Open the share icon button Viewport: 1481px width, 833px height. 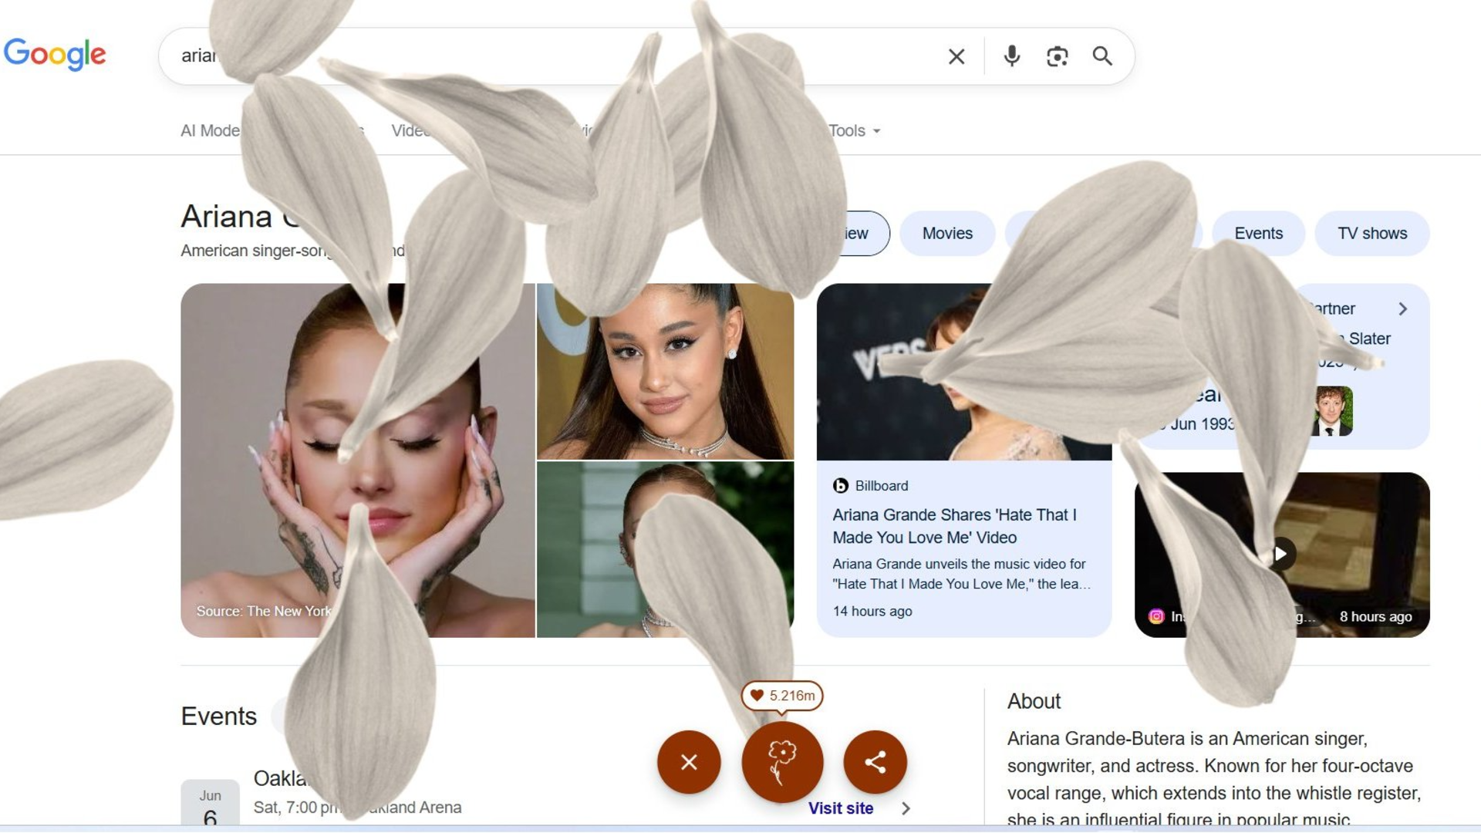coord(875,762)
